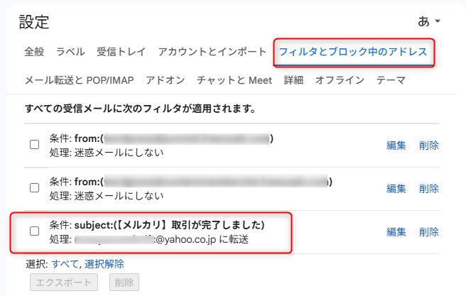
Task: Open アカウントとインポート tab
Action: pyautogui.click(x=212, y=52)
